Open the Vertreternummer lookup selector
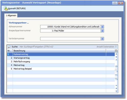127x100 pixels. pyautogui.click(x=102, y=39)
